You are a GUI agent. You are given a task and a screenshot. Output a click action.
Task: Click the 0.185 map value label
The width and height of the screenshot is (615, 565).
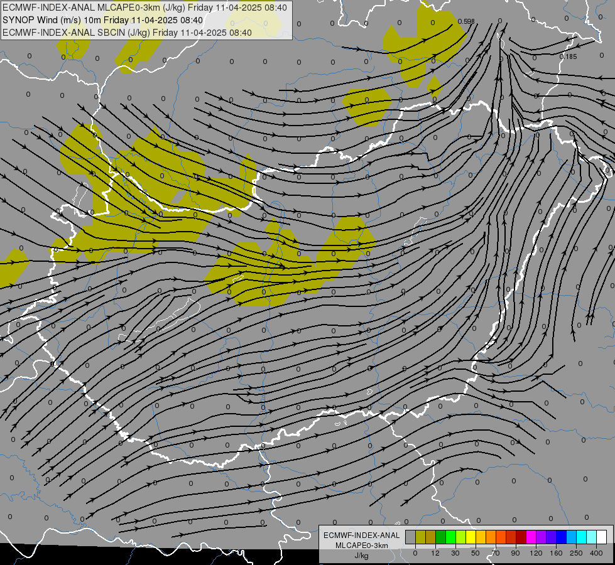569,56
